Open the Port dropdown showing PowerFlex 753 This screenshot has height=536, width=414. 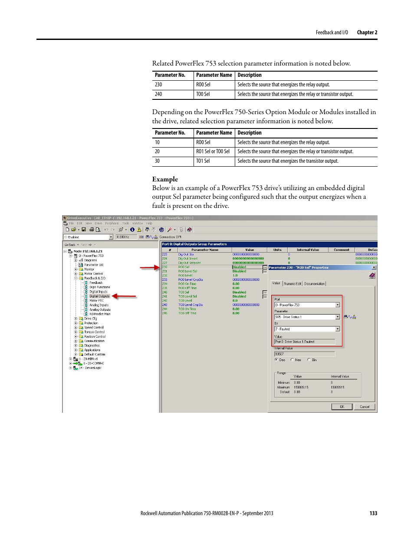tap(338, 305)
